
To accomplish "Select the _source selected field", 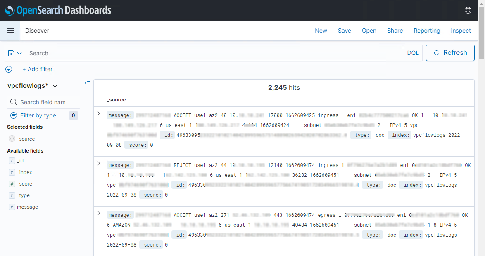I will click(26, 139).
